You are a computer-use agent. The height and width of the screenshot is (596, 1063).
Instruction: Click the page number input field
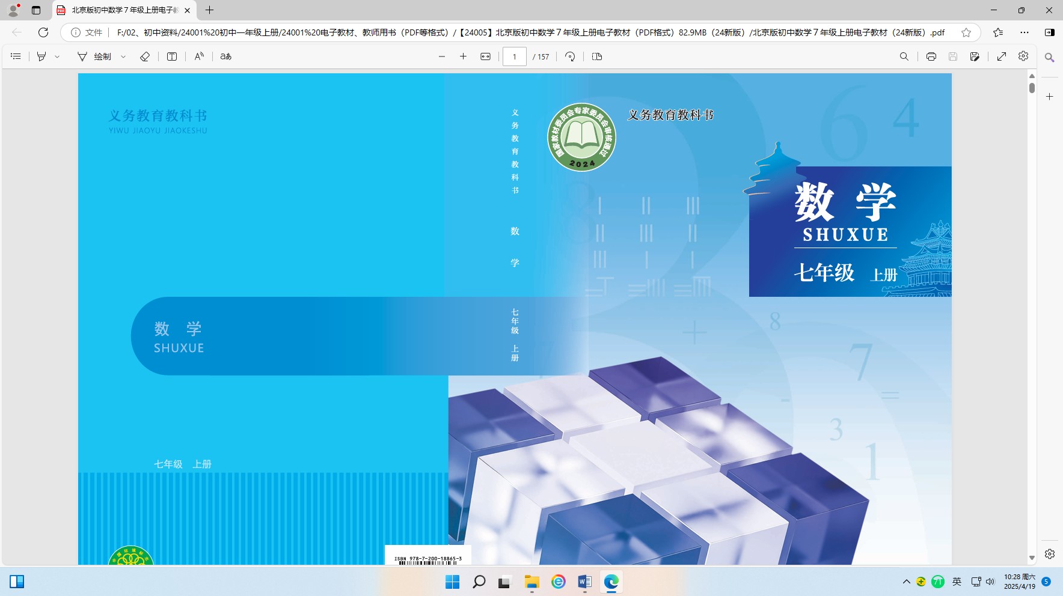(515, 56)
